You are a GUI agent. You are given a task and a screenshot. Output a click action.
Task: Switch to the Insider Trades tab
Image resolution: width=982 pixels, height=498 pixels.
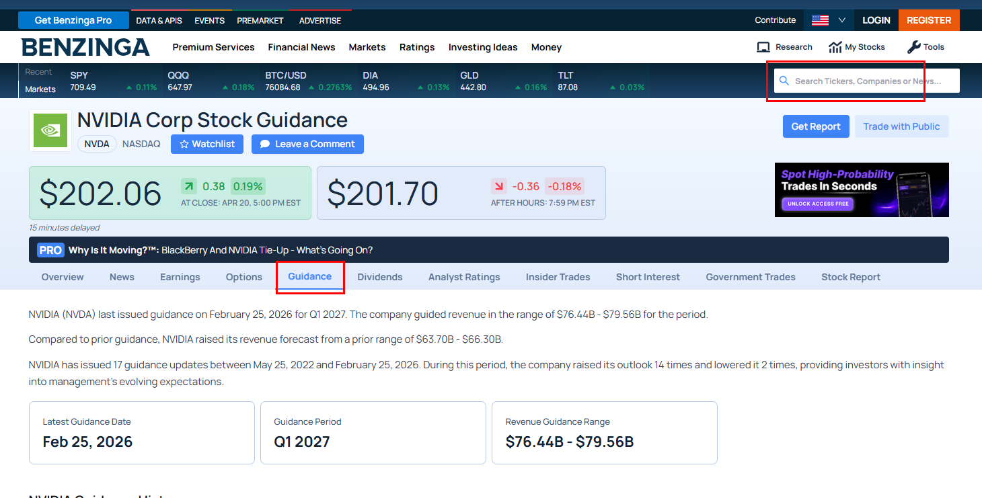558,277
